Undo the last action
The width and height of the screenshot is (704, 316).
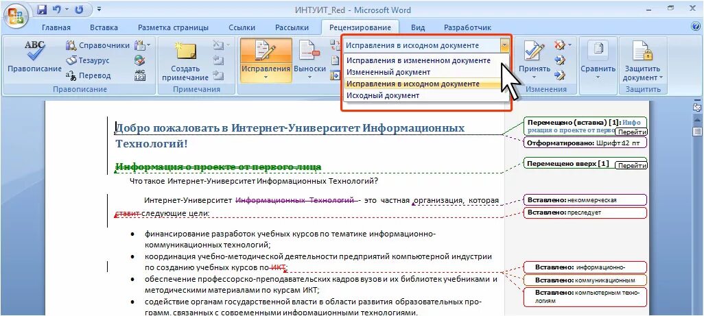pos(58,9)
